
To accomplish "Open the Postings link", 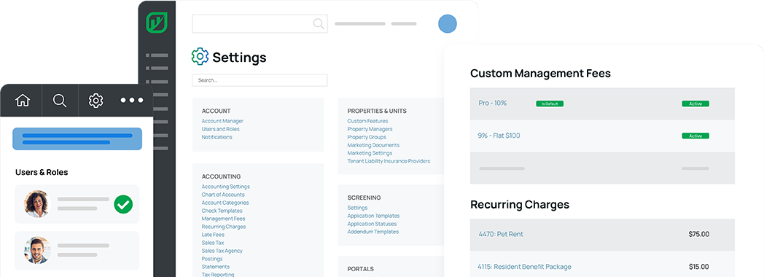I will coord(212,259).
